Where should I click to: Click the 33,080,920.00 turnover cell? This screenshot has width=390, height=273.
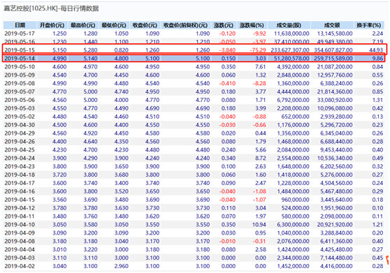tap(335, 100)
